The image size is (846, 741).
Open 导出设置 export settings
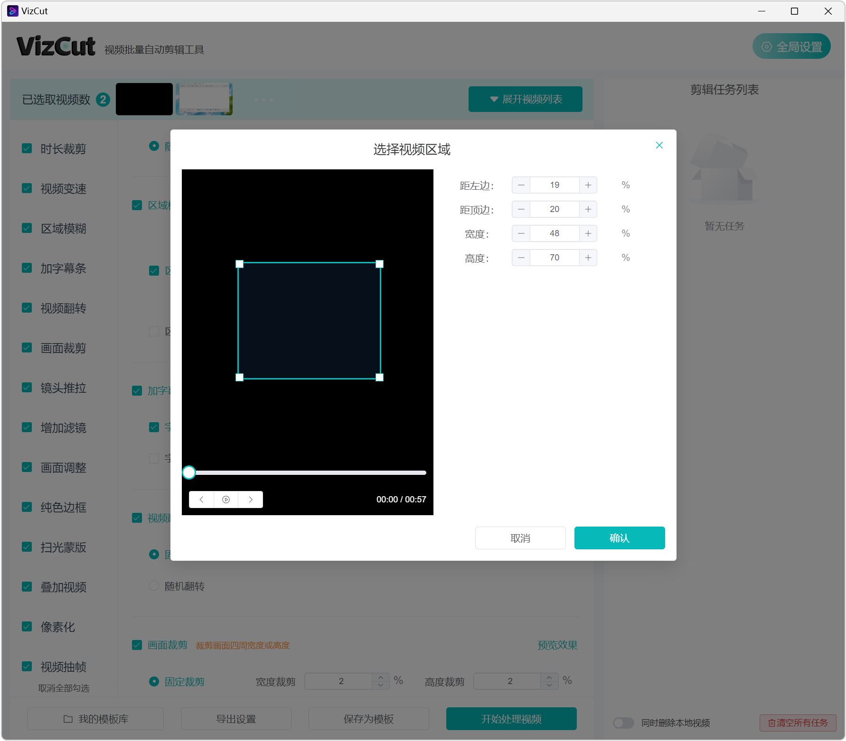point(236,719)
